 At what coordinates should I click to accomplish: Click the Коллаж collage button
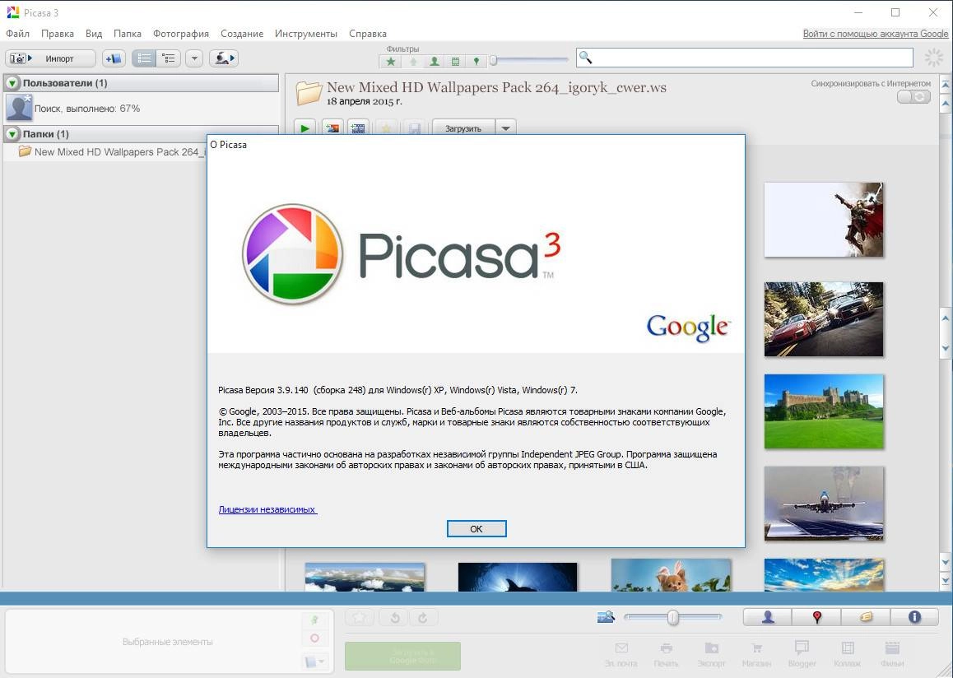(x=847, y=653)
